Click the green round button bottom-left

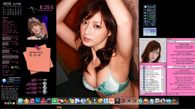tap(8, 103)
